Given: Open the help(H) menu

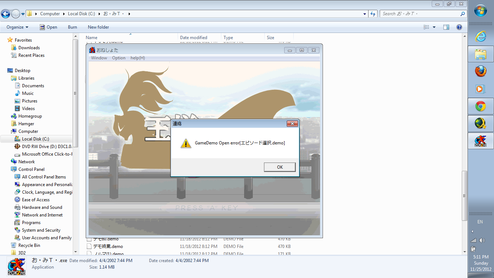Looking at the screenshot, I should (x=138, y=58).
